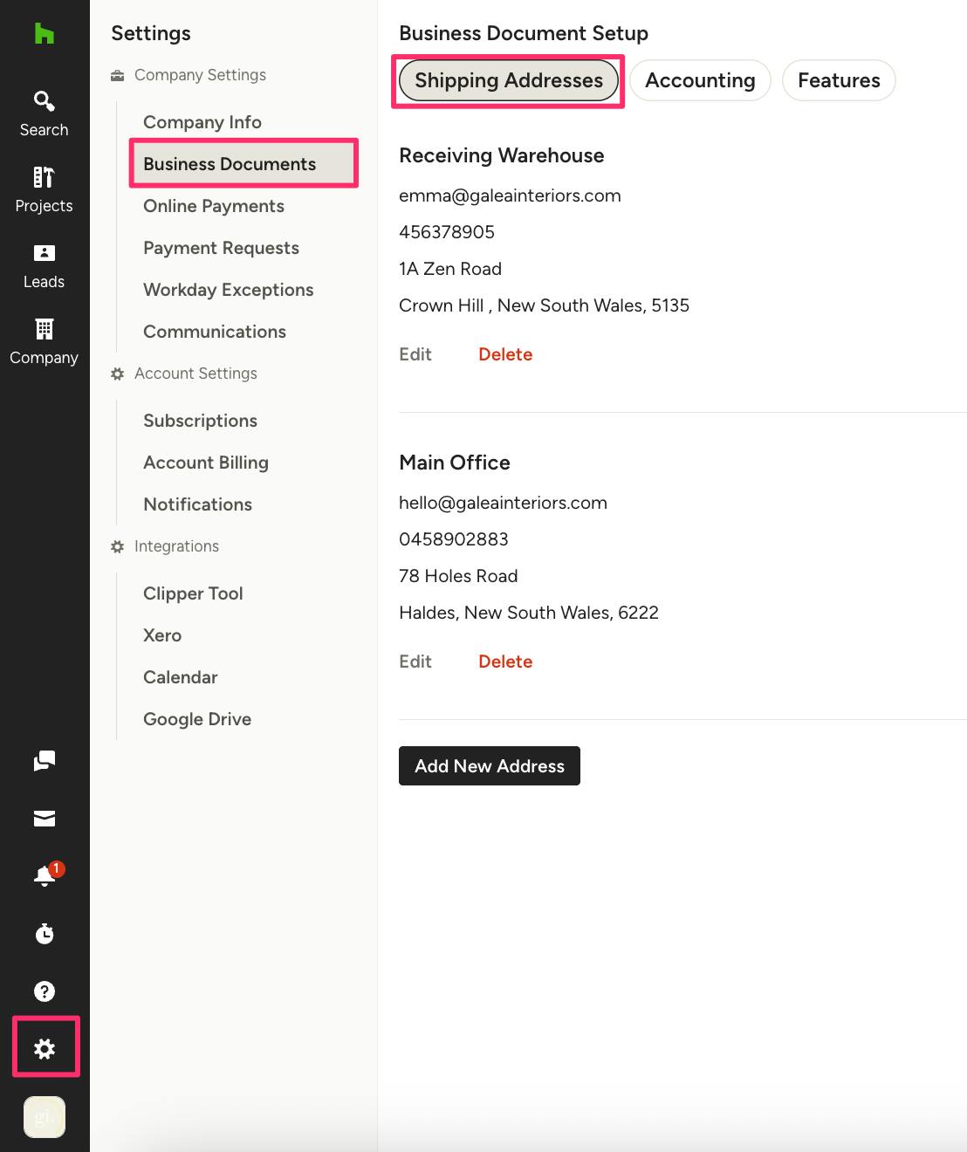Switch to the Features tab
Image resolution: width=967 pixels, height=1152 pixels.
tap(839, 80)
